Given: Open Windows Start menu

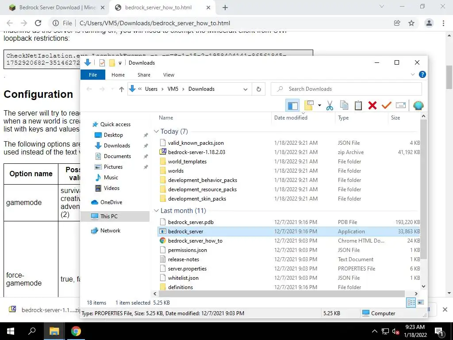Looking at the screenshot, I should (11, 331).
